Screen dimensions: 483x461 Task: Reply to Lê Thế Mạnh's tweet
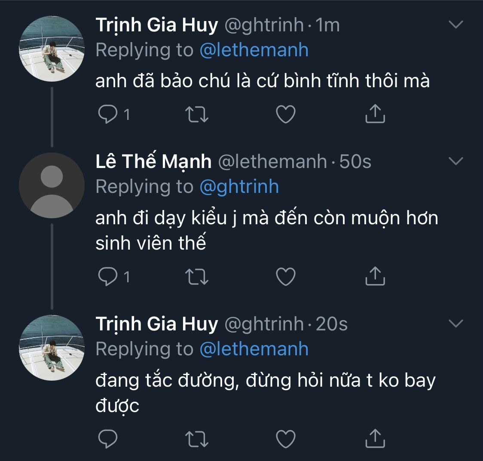click(x=108, y=276)
